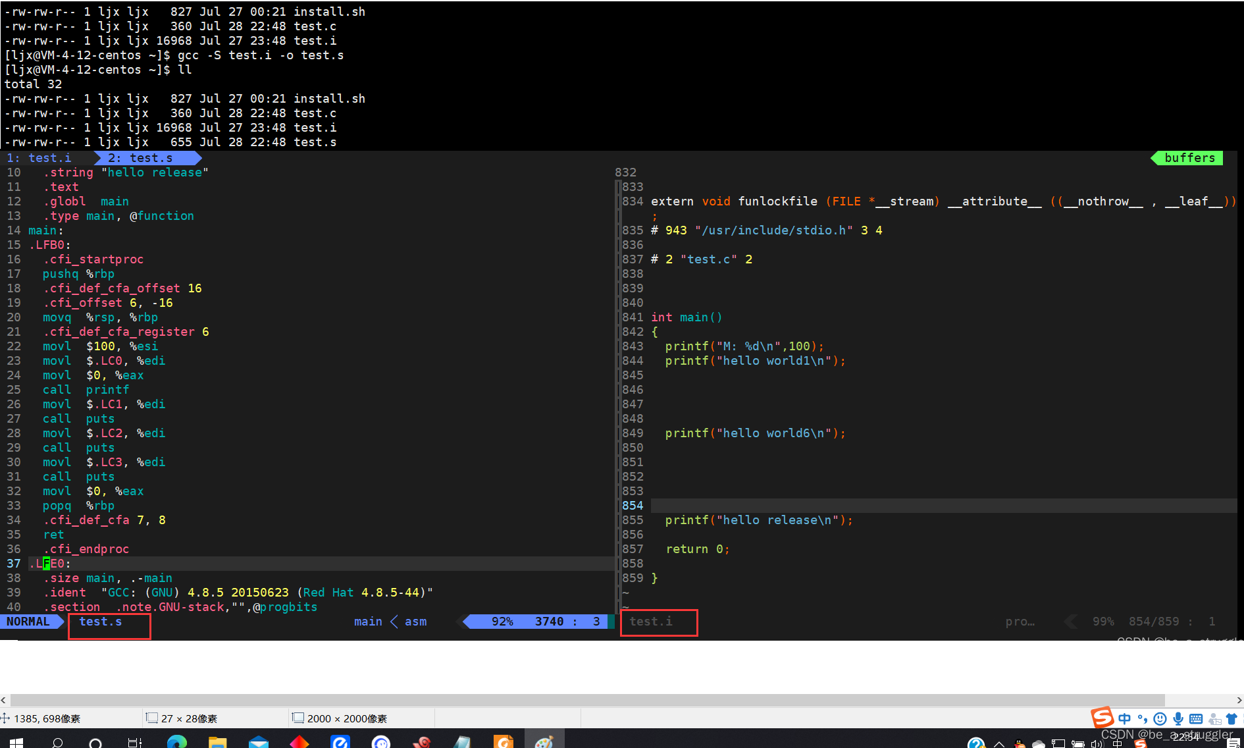The height and width of the screenshot is (748, 1244).
Task: Click 'gcc -S test.i -o test.s' command
Action: pyautogui.click(x=261, y=55)
